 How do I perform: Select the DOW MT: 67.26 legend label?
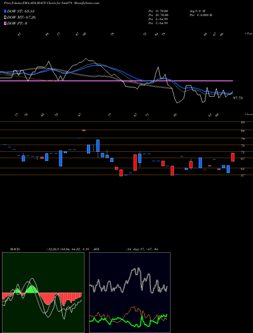[21, 17]
